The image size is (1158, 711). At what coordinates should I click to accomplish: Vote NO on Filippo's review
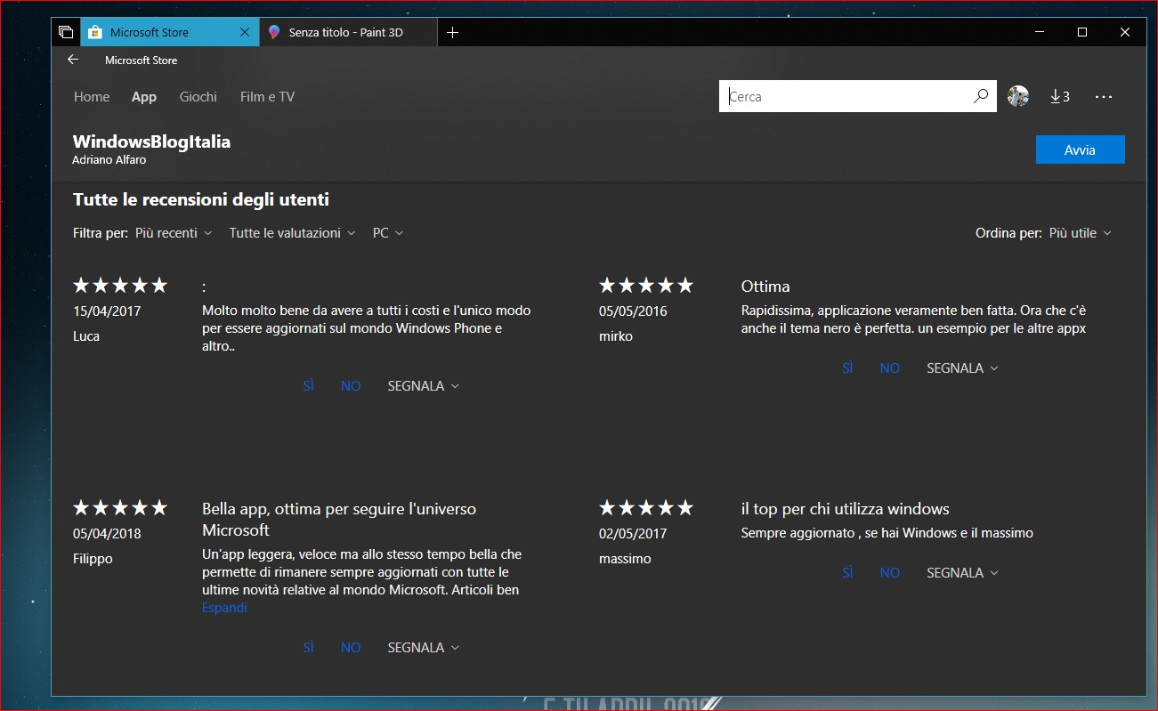pos(351,648)
